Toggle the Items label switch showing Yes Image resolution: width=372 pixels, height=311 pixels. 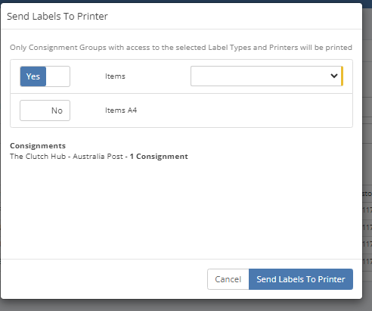(x=45, y=76)
